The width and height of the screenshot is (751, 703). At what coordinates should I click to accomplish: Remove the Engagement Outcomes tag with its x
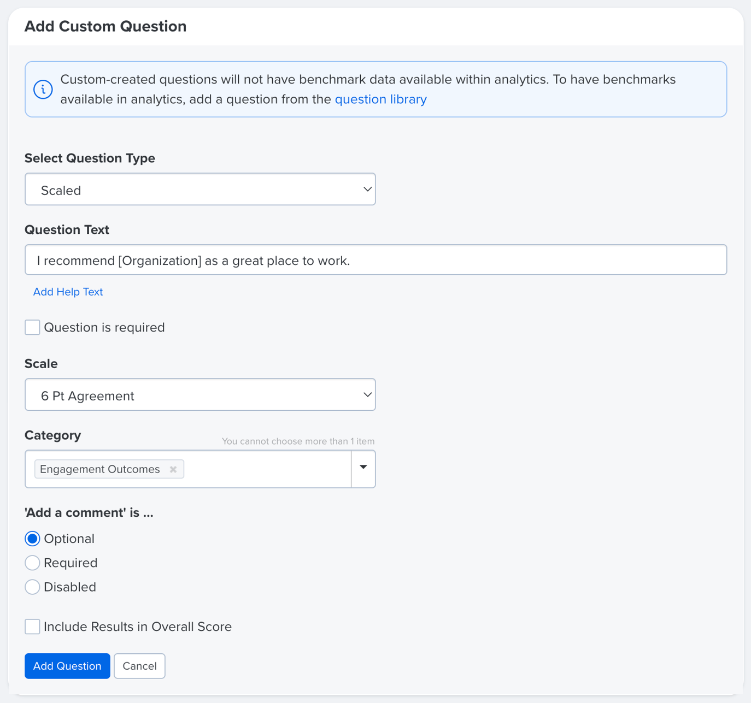pos(173,469)
